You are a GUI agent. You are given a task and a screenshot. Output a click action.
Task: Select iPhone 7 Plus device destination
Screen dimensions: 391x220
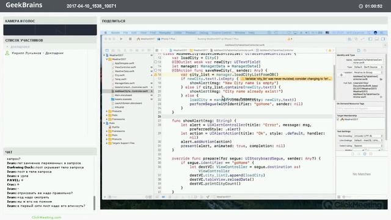click(166, 39)
